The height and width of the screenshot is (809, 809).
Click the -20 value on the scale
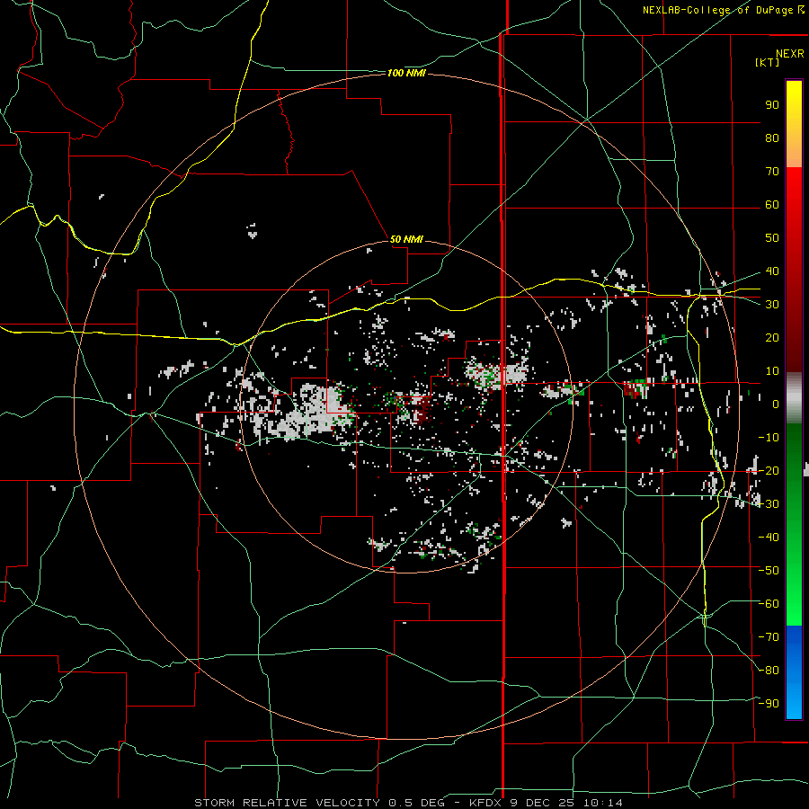[769, 470]
